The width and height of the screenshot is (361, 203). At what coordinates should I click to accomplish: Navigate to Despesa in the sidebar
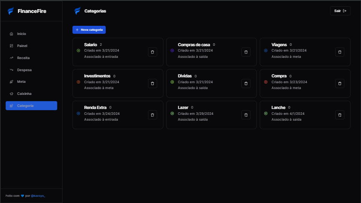pyautogui.click(x=24, y=70)
